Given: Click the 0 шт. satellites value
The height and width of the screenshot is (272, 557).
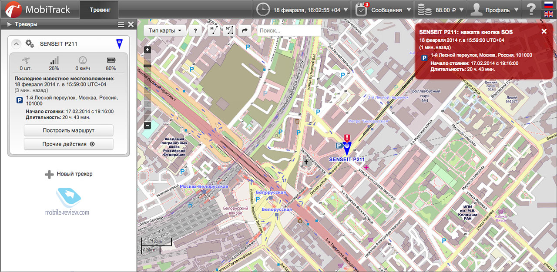Looking at the screenshot, I should click(25, 68).
